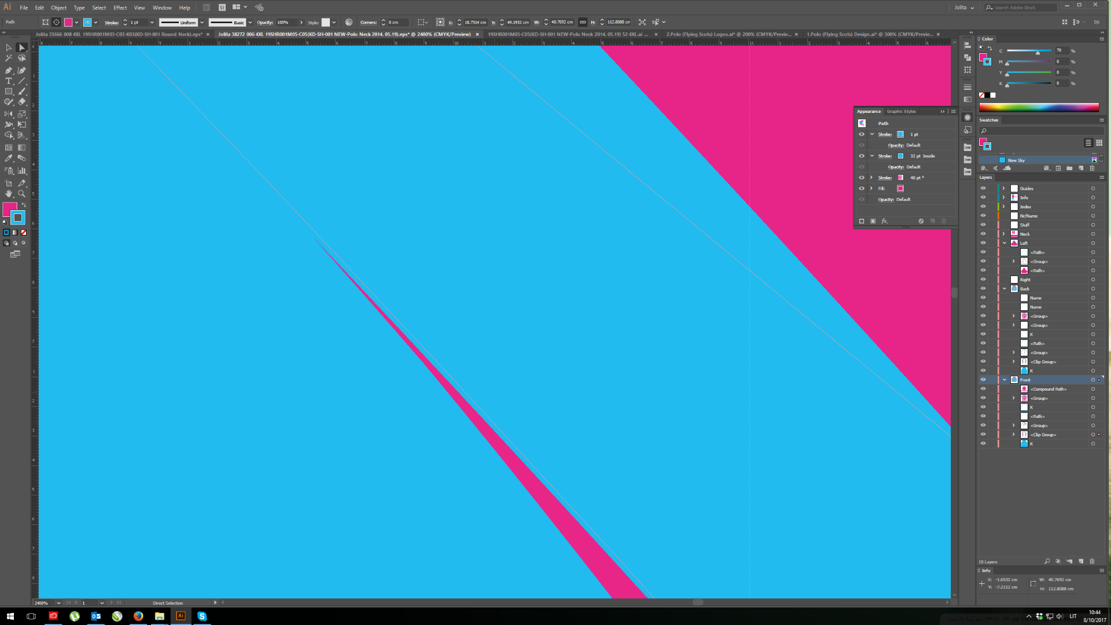Toggle visibility of the Neck layer
Viewport: 1111px width, 625px height.
coord(983,234)
